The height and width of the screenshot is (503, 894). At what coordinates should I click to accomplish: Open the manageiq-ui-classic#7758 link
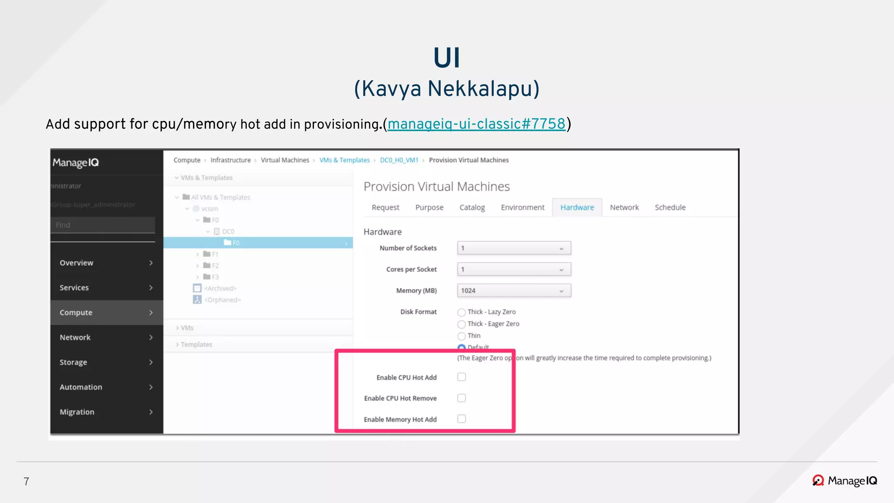476,124
